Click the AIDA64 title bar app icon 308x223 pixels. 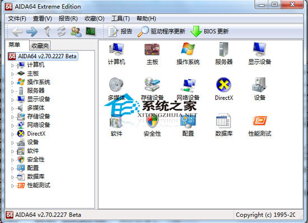pos(8,7)
